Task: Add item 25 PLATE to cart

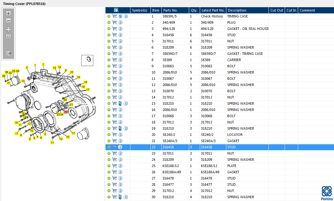Action: pyautogui.click(x=115, y=166)
